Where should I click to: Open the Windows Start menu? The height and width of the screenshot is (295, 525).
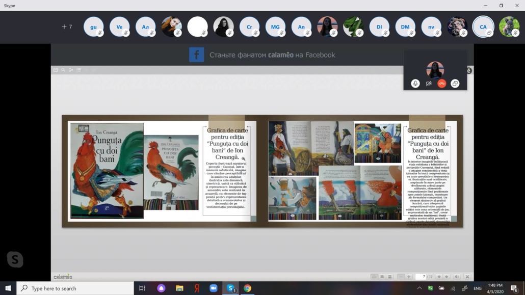8,288
